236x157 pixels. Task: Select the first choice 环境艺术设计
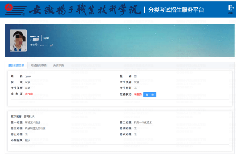[33, 122]
